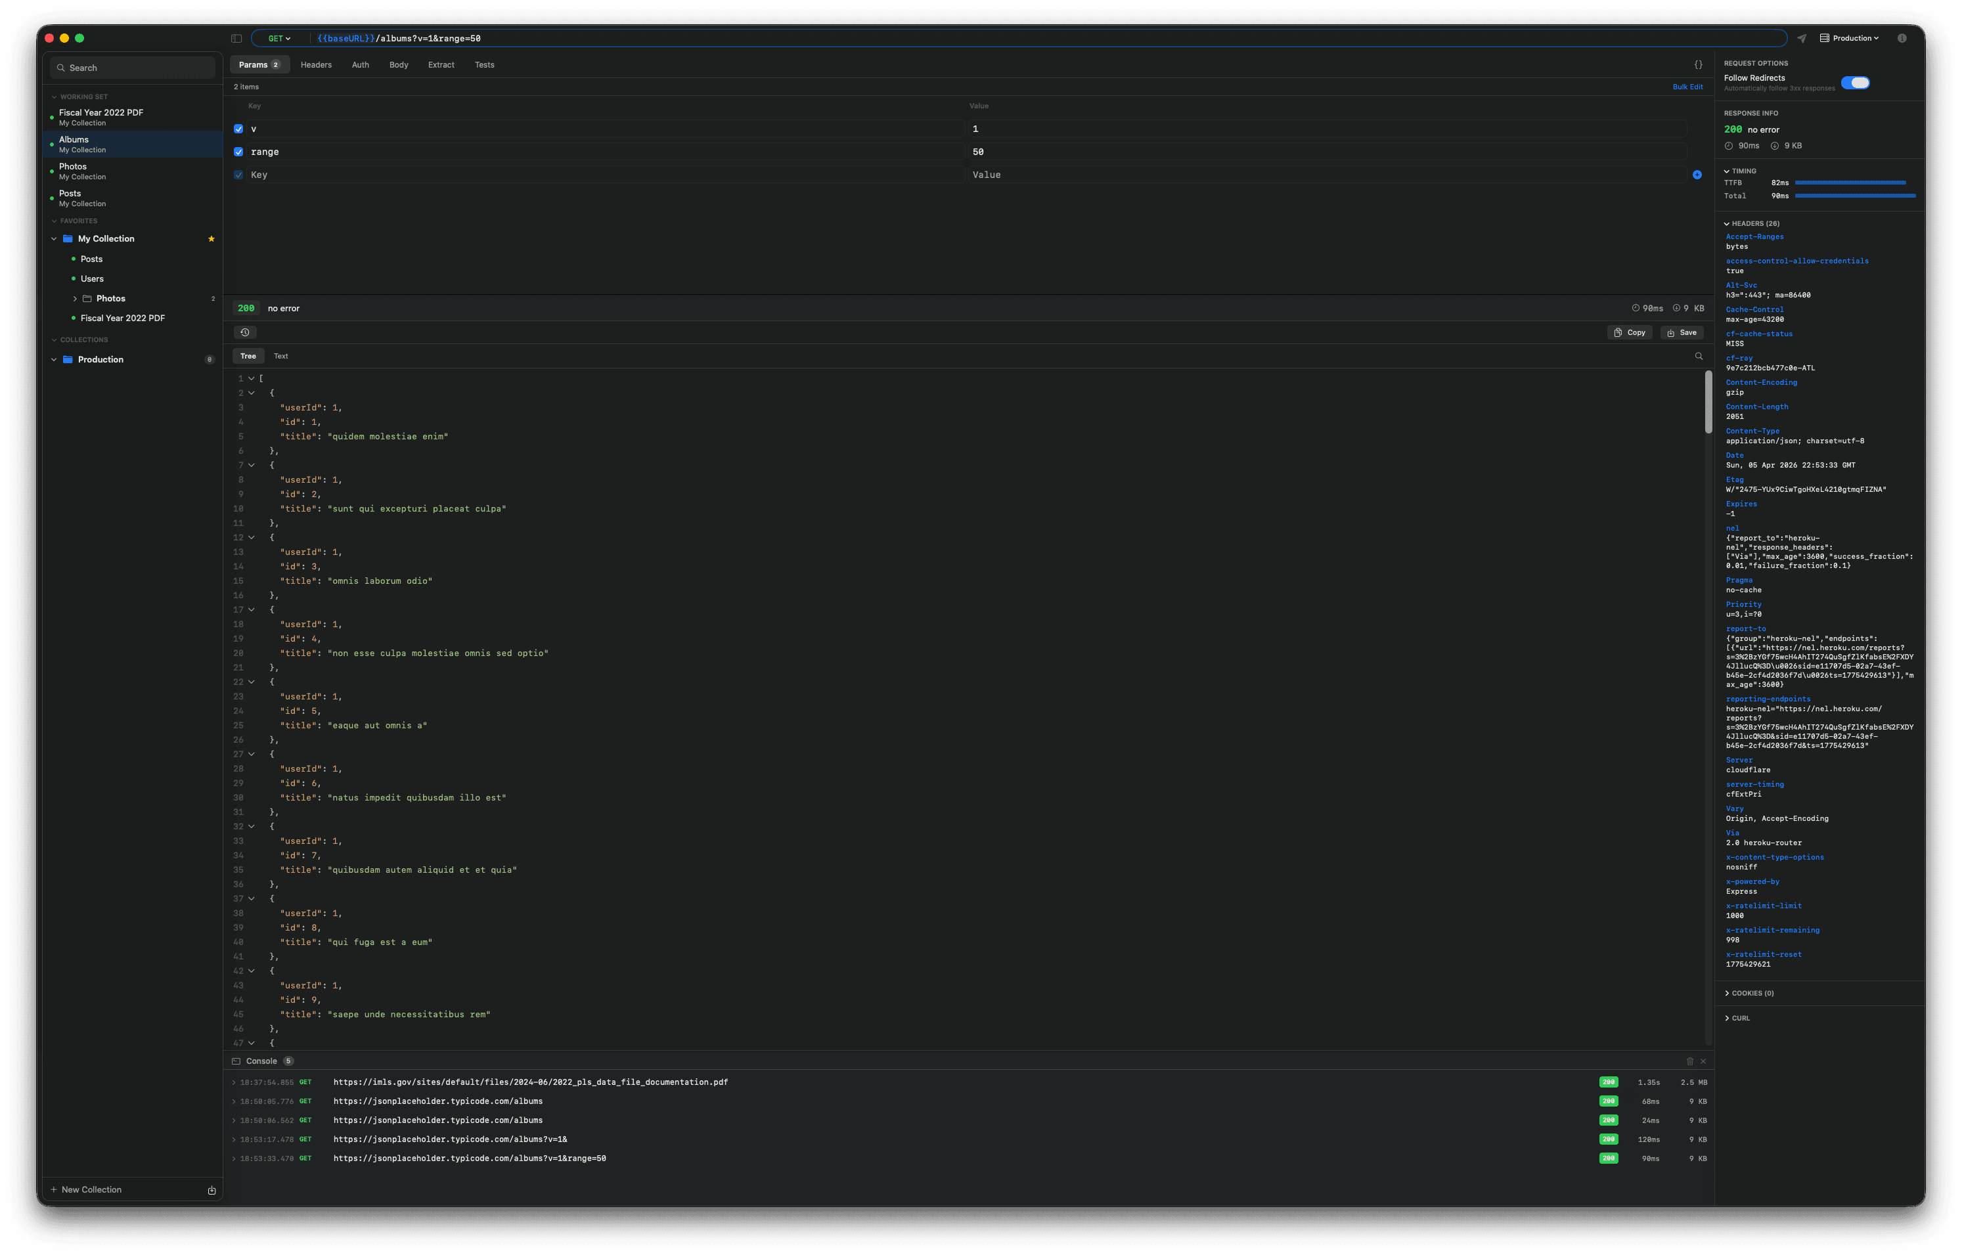
Task: Click the 90ms clock icon in response bar
Action: 1635,308
